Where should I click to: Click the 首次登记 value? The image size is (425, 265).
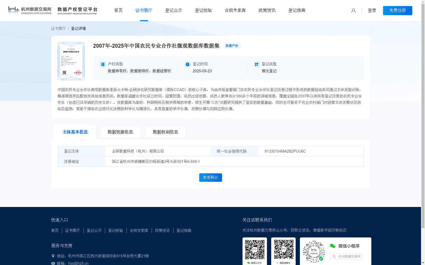[x=269, y=71]
